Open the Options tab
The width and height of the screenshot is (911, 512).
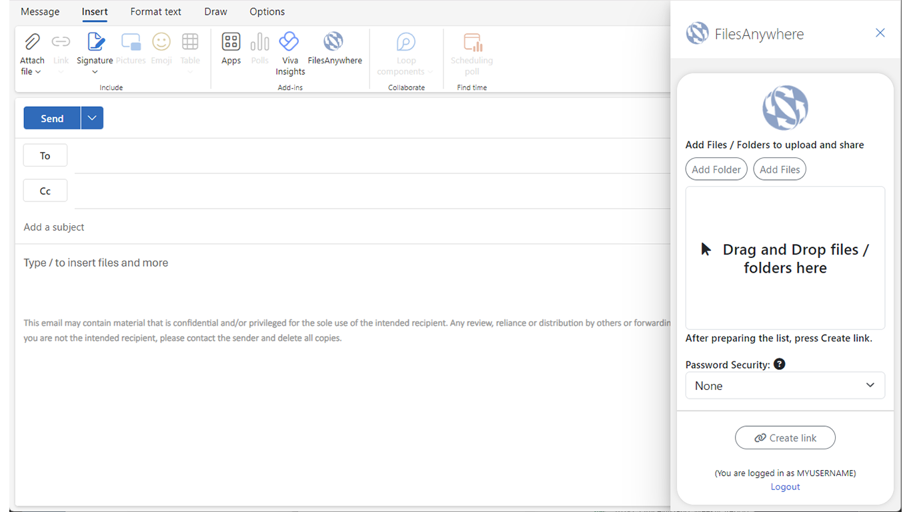(267, 11)
